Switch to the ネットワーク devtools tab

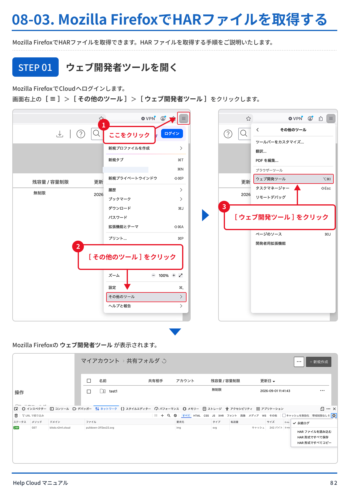[x=106, y=409]
